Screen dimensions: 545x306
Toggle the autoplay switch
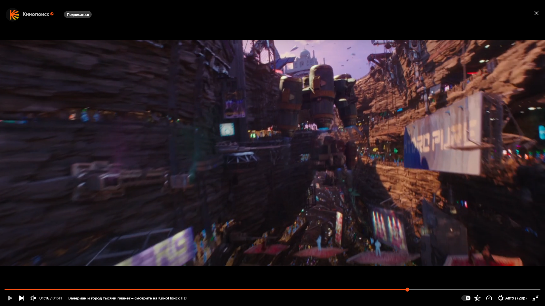466,298
